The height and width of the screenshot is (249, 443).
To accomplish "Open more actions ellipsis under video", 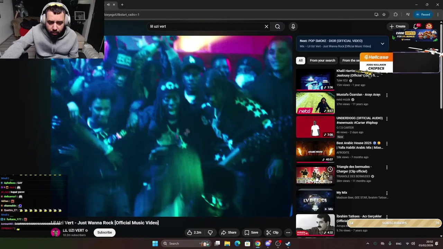I will pos(288,232).
